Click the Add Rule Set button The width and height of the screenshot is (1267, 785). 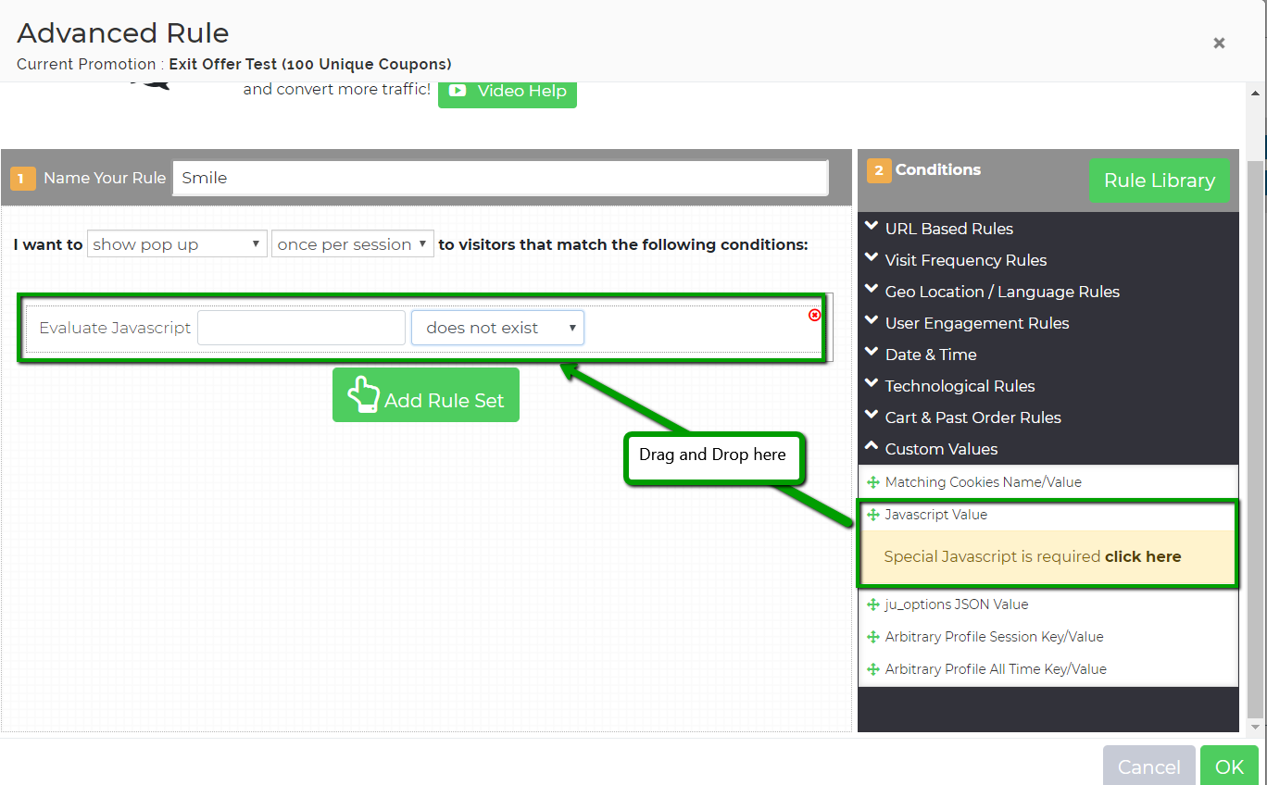[x=426, y=395]
